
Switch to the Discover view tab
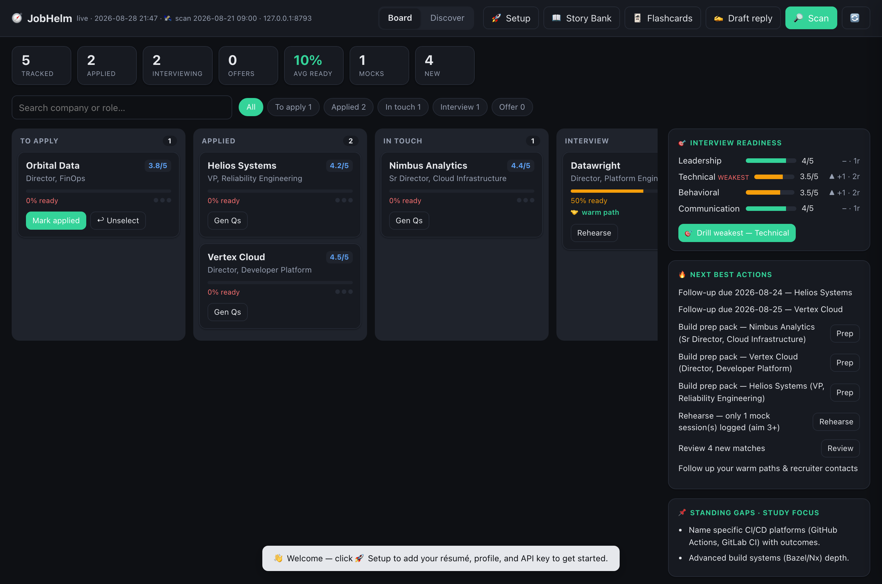pyautogui.click(x=447, y=18)
